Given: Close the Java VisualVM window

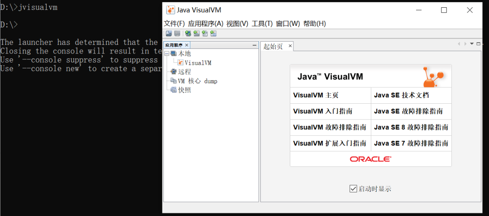Looking at the screenshot, I should 470,10.
